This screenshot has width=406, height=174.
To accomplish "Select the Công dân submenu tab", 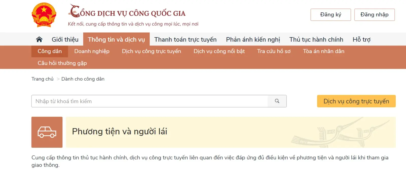I will pyautogui.click(x=50, y=51).
